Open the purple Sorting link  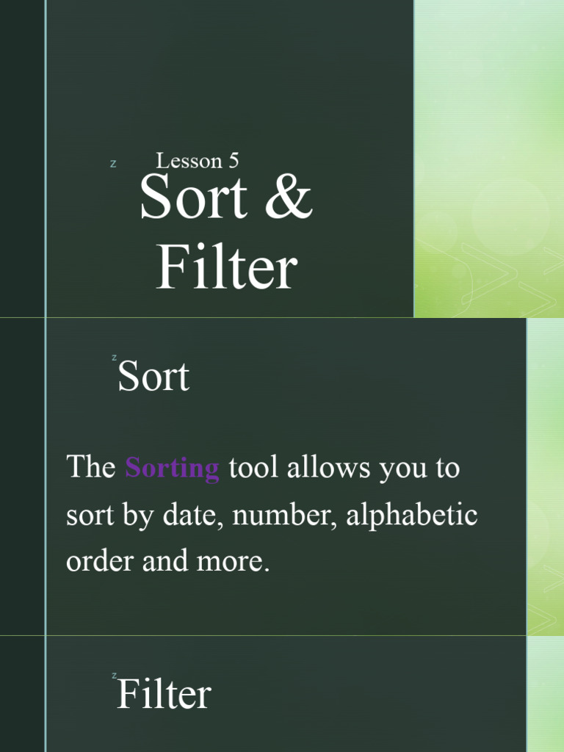pos(172,468)
